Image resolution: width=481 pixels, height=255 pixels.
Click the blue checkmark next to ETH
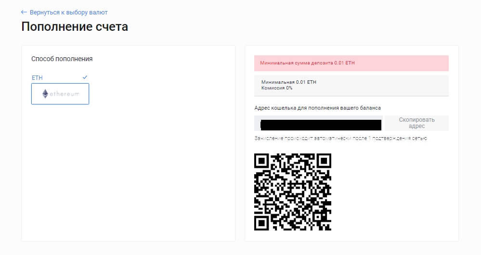[x=85, y=77]
